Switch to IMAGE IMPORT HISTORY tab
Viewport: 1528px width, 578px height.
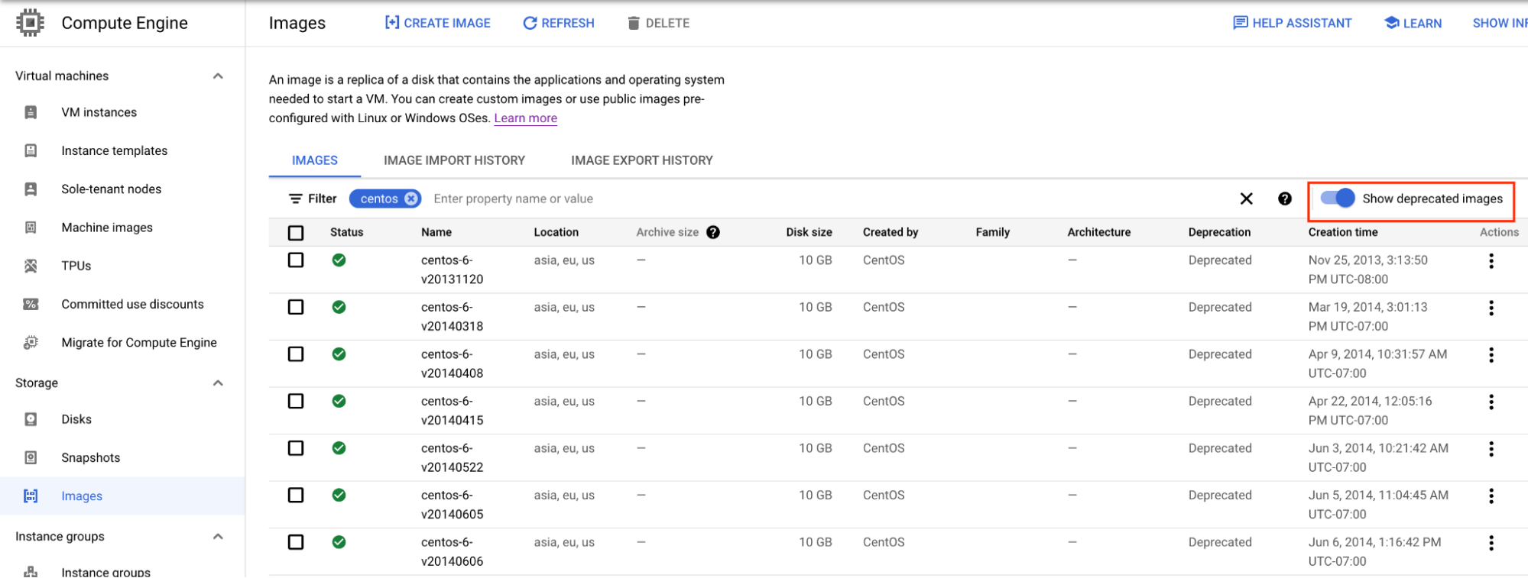[x=454, y=160]
